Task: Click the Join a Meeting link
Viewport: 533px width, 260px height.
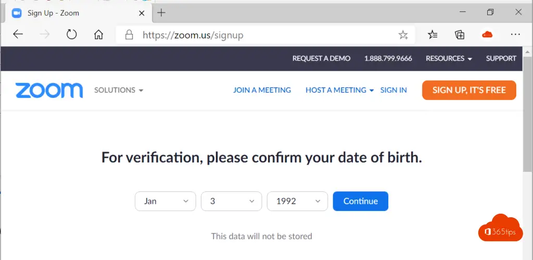Action: coord(262,90)
